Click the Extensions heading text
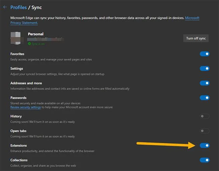Image resolution: width=219 pixels, height=171 pixels. [x=19, y=146]
